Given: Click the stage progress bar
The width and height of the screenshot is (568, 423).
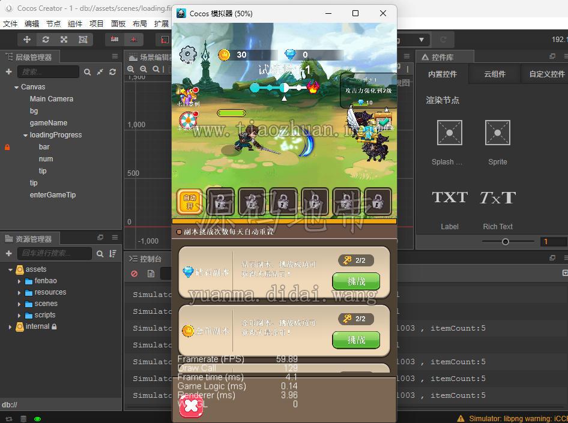Looking at the screenshot, I should [x=283, y=87].
